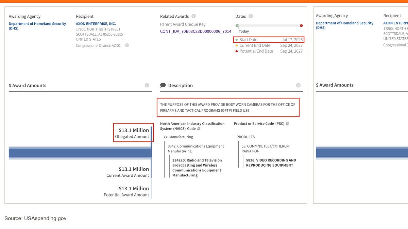The width and height of the screenshot is (408, 229).
Task: Click the Start Date Jul 17, 2026 row
Action: (269, 40)
